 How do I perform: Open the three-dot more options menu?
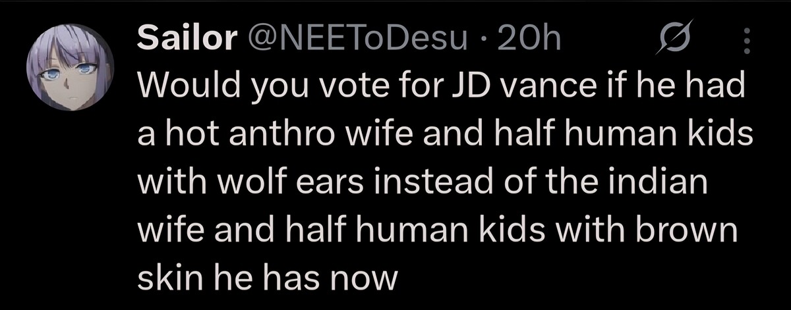(747, 42)
